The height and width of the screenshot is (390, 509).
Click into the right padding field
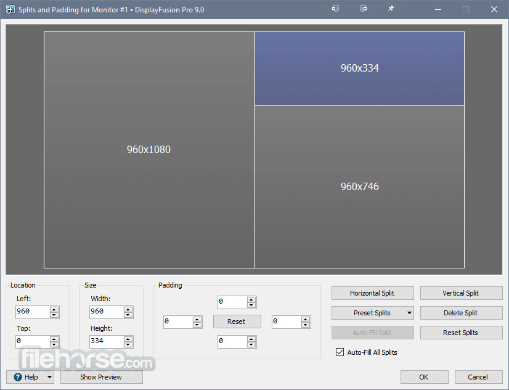[287, 322]
